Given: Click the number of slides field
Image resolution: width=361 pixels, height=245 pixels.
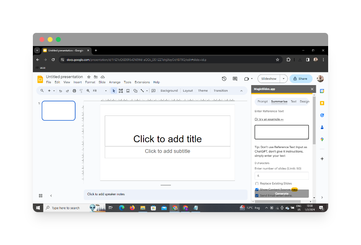Looking at the screenshot, I should pyautogui.click(x=282, y=176).
